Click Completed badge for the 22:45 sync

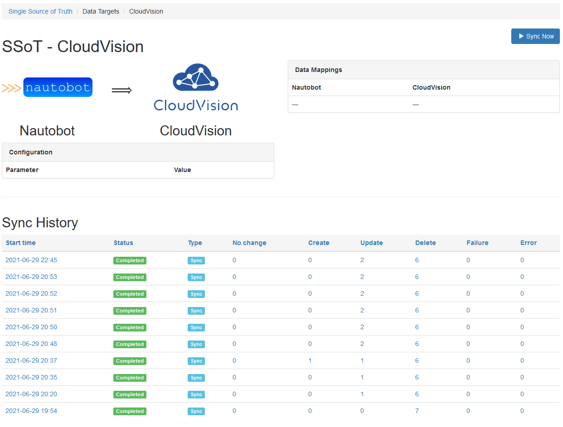pos(130,260)
